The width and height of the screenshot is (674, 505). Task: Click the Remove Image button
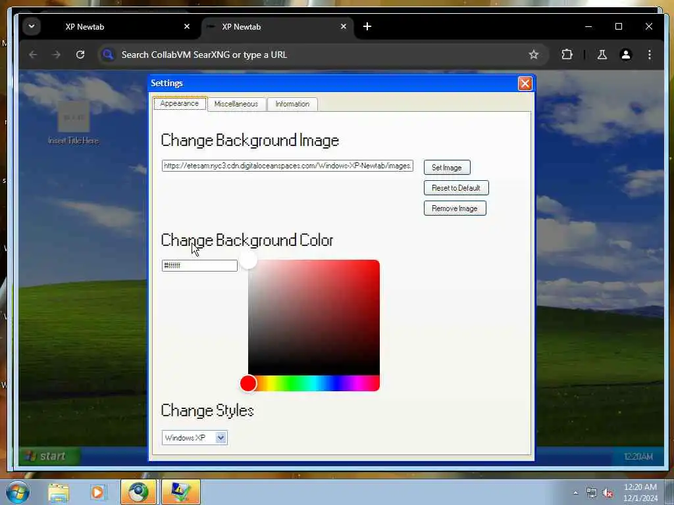click(455, 208)
